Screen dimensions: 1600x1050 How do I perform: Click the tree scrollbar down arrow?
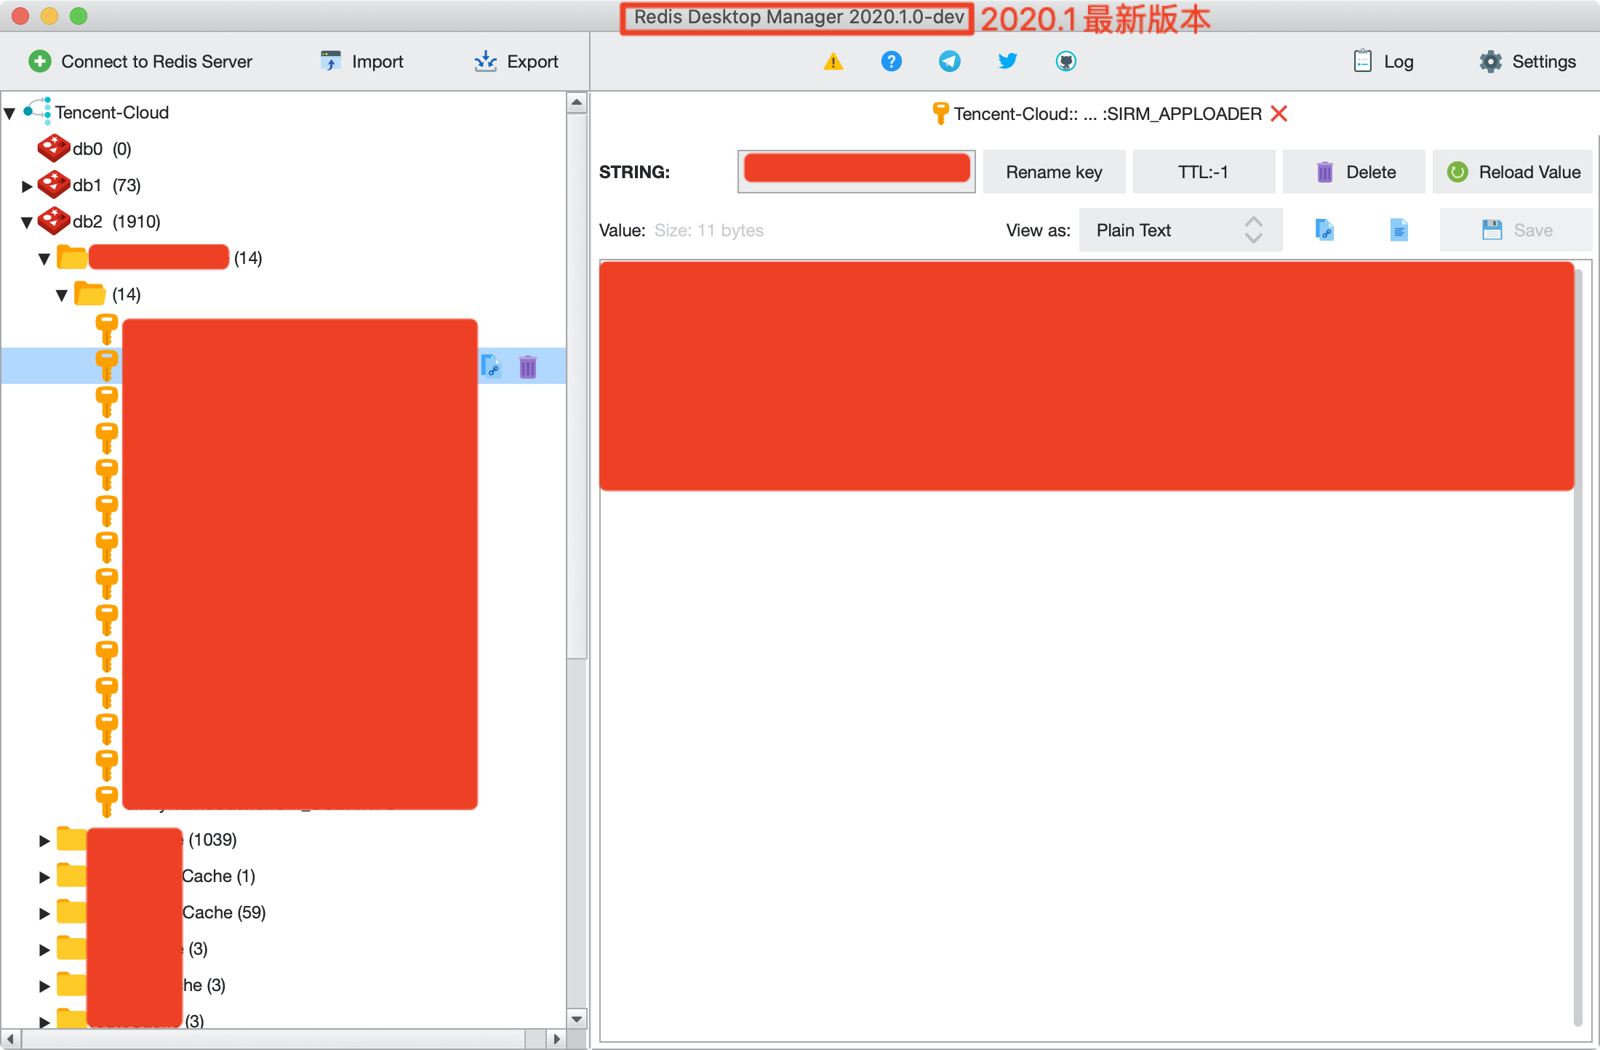(577, 1019)
